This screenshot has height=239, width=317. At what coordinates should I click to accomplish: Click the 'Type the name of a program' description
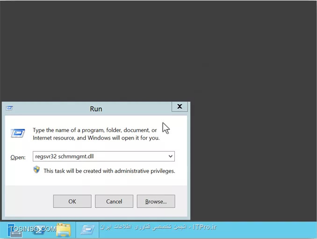96,134
